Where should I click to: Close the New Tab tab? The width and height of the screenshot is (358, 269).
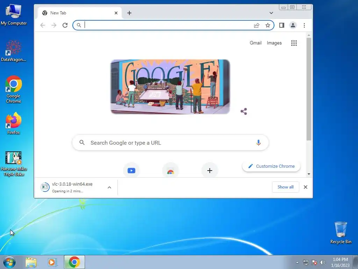(116, 13)
